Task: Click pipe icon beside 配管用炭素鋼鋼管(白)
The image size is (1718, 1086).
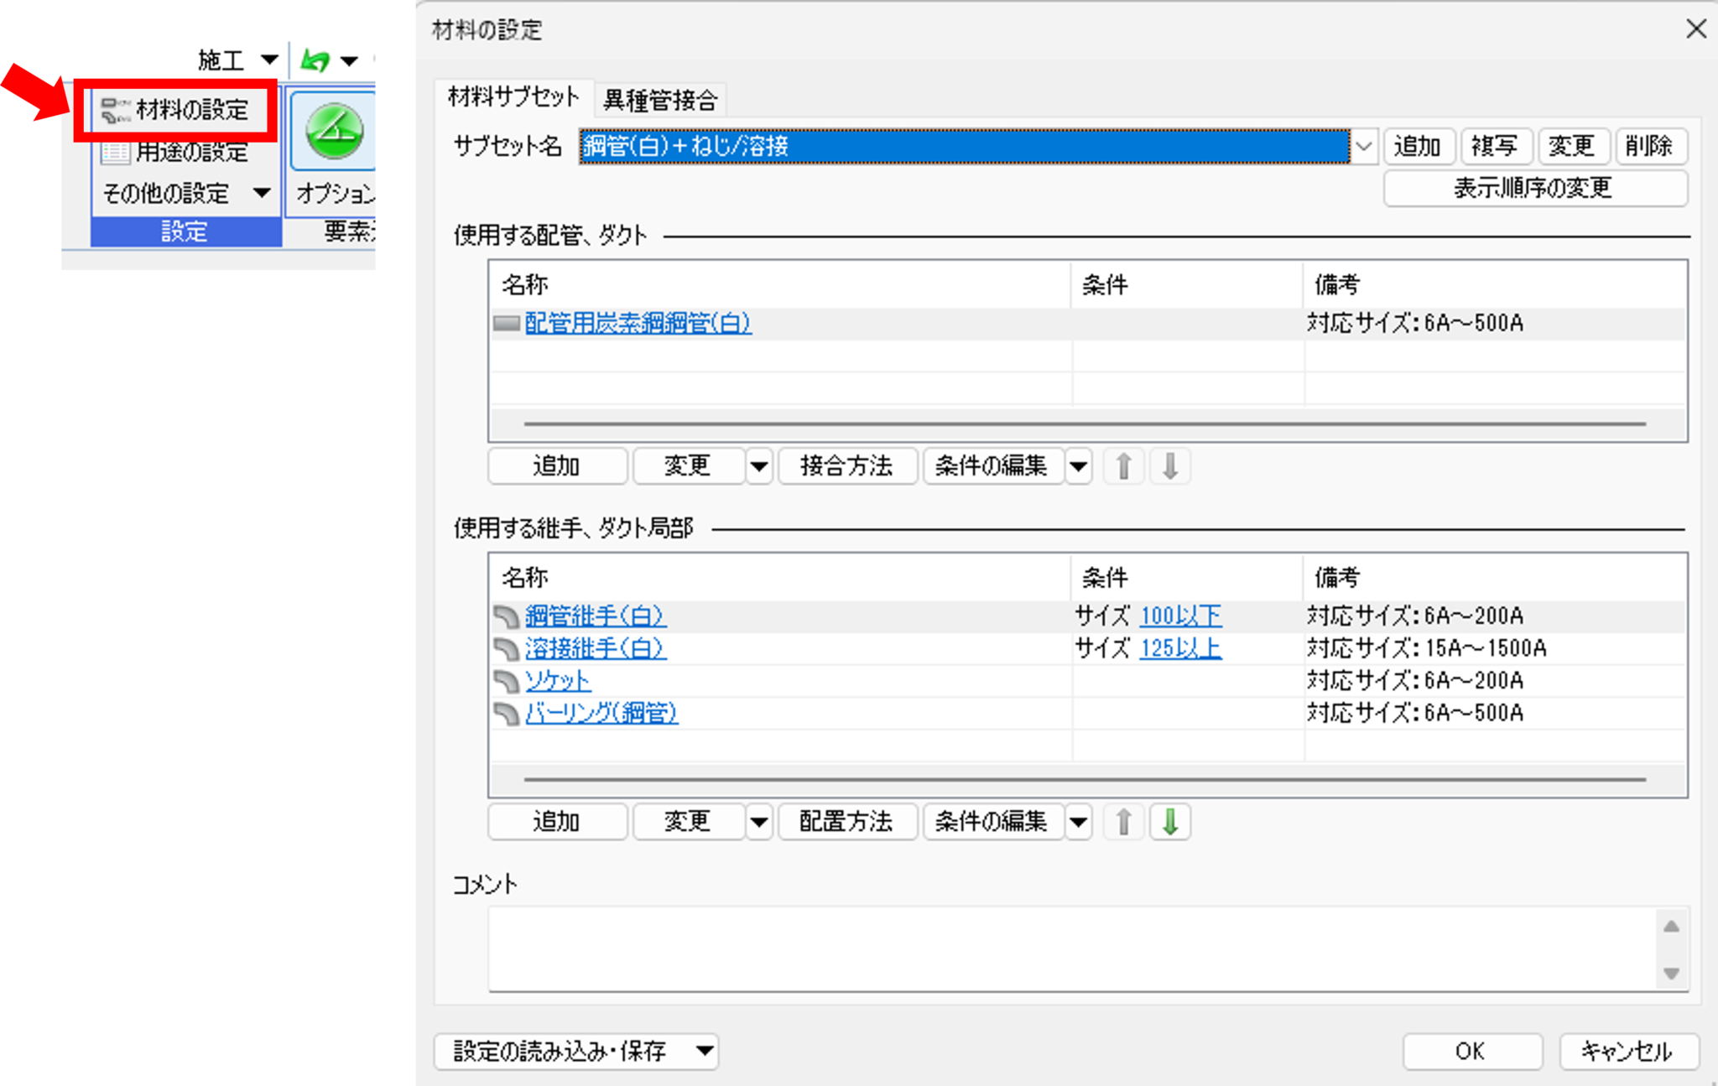Action: click(x=507, y=323)
